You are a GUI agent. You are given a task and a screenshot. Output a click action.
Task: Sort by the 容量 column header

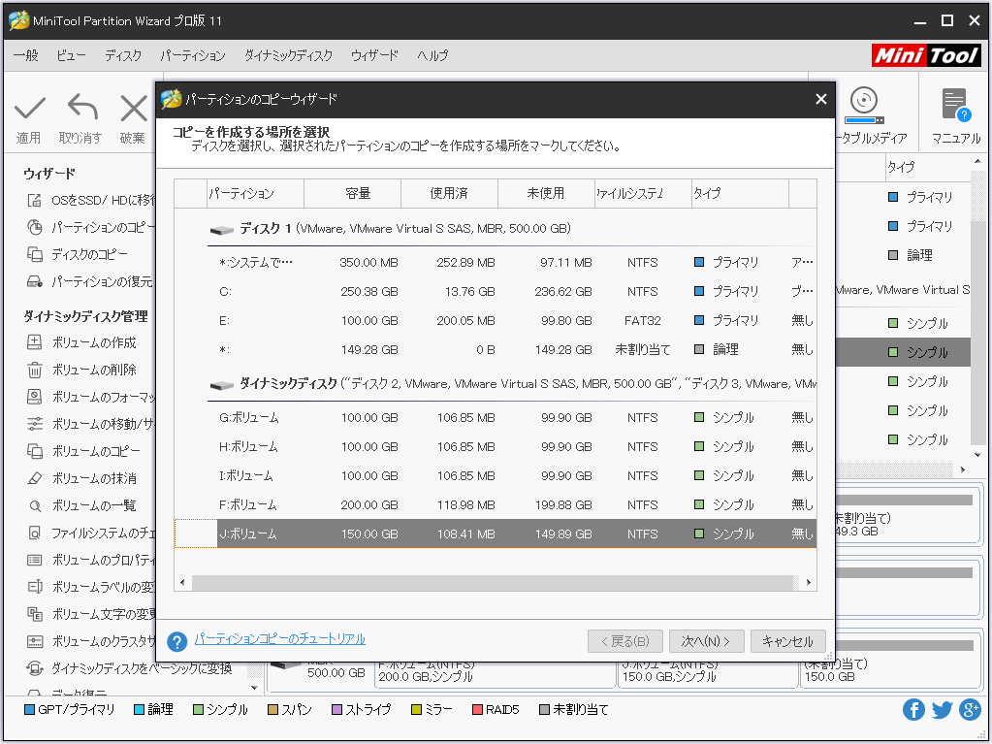coord(352,194)
